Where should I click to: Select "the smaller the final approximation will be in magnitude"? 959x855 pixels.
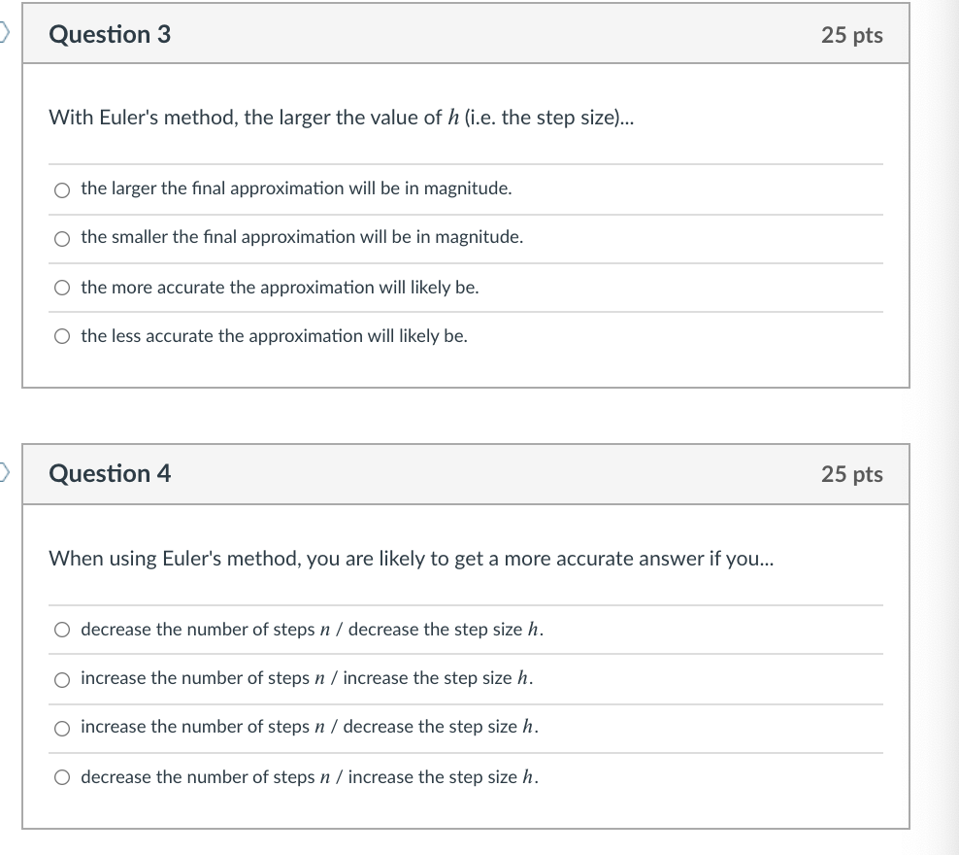click(x=63, y=238)
